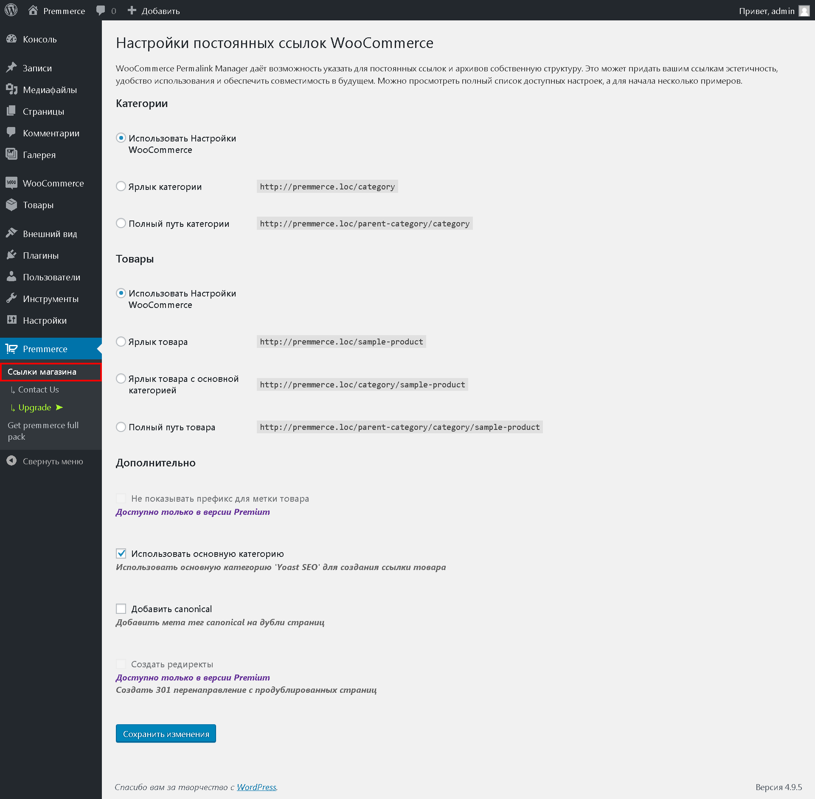Click the Категории section heading
This screenshot has height=799, width=815.
click(142, 103)
